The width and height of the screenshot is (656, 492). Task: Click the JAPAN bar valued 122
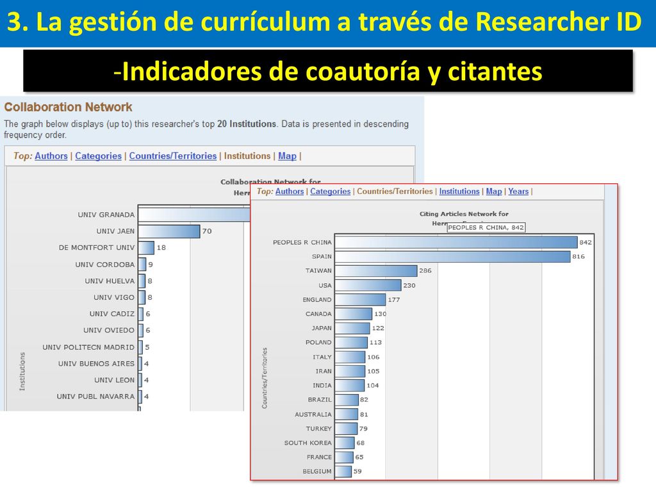pos(352,328)
